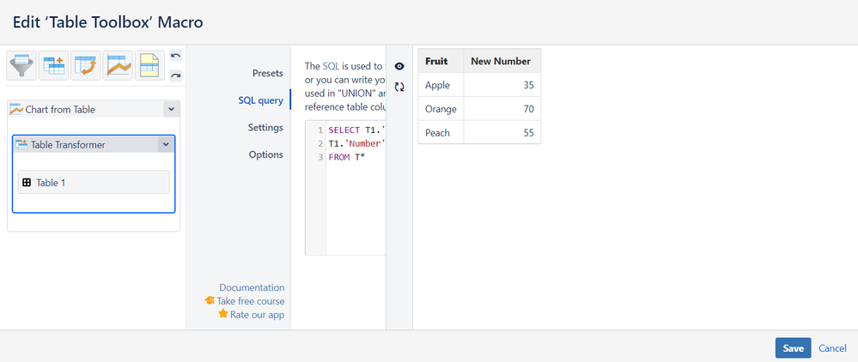
Task: Open the SQL query tab
Action: tap(260, 100)
